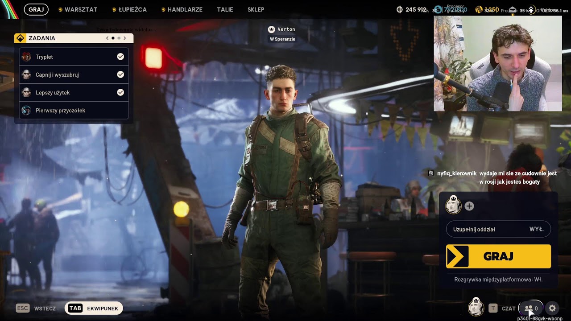This screenshot has height=321, width=571.
Task: Open the Capnij i wyszabruj quest
Action: pos(74,74)
